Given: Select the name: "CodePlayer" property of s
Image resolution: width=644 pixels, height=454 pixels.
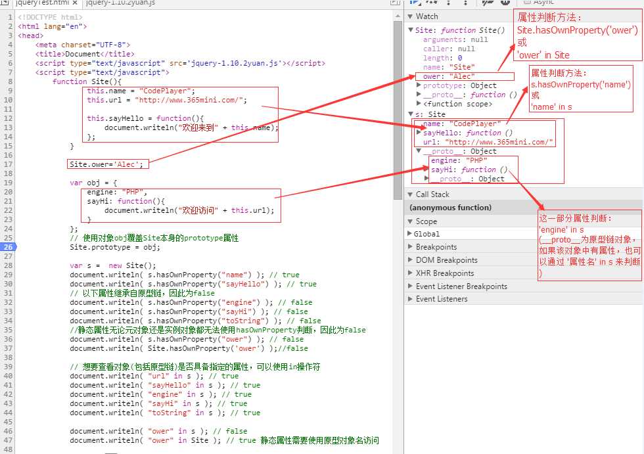Looking at the screenshot, I should click(x=461, y=124).
